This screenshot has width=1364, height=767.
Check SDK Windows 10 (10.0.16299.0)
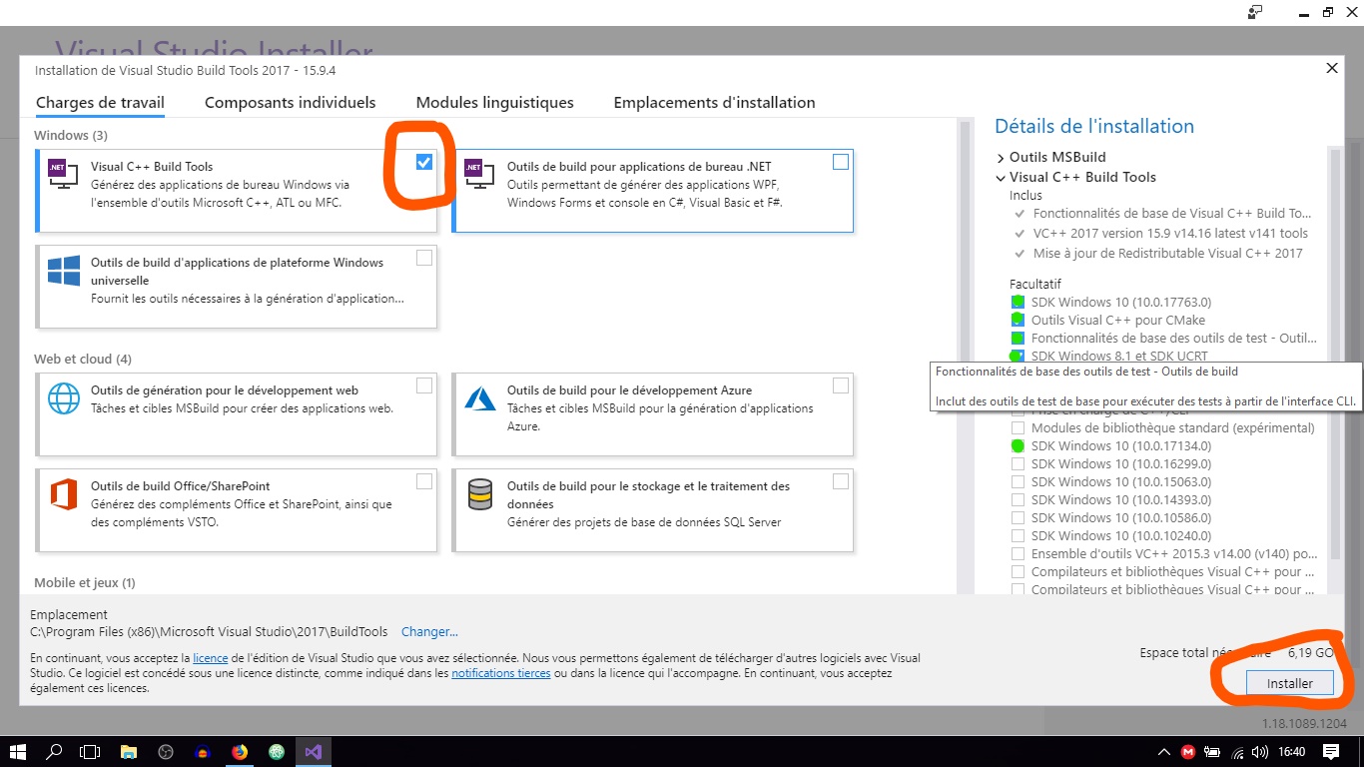click(1018, 463)
